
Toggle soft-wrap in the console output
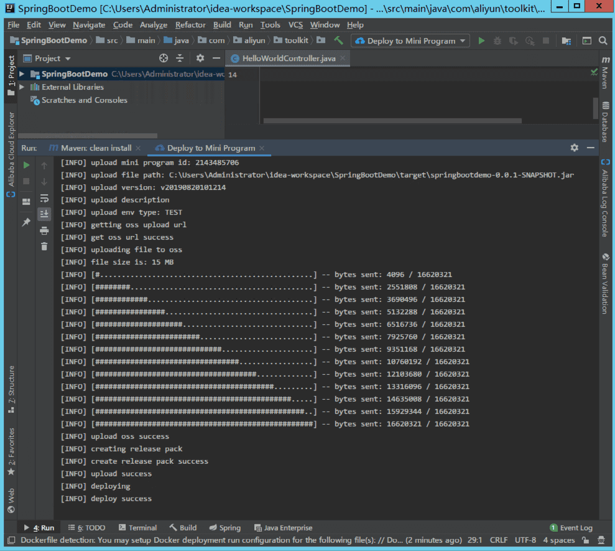click(x=44, y=198)
